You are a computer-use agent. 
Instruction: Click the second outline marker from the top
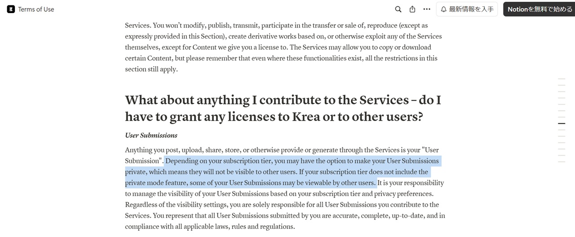(562, 85)
